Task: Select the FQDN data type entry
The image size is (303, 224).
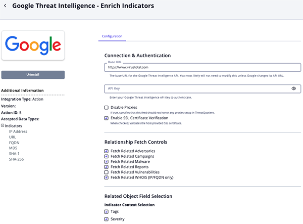Action: point(14,143)
